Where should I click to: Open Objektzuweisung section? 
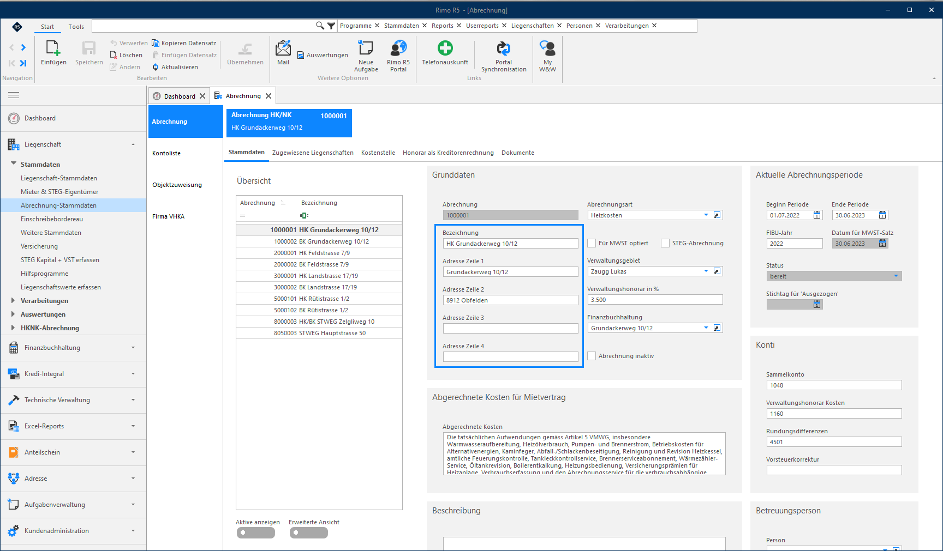pos(177,185)
